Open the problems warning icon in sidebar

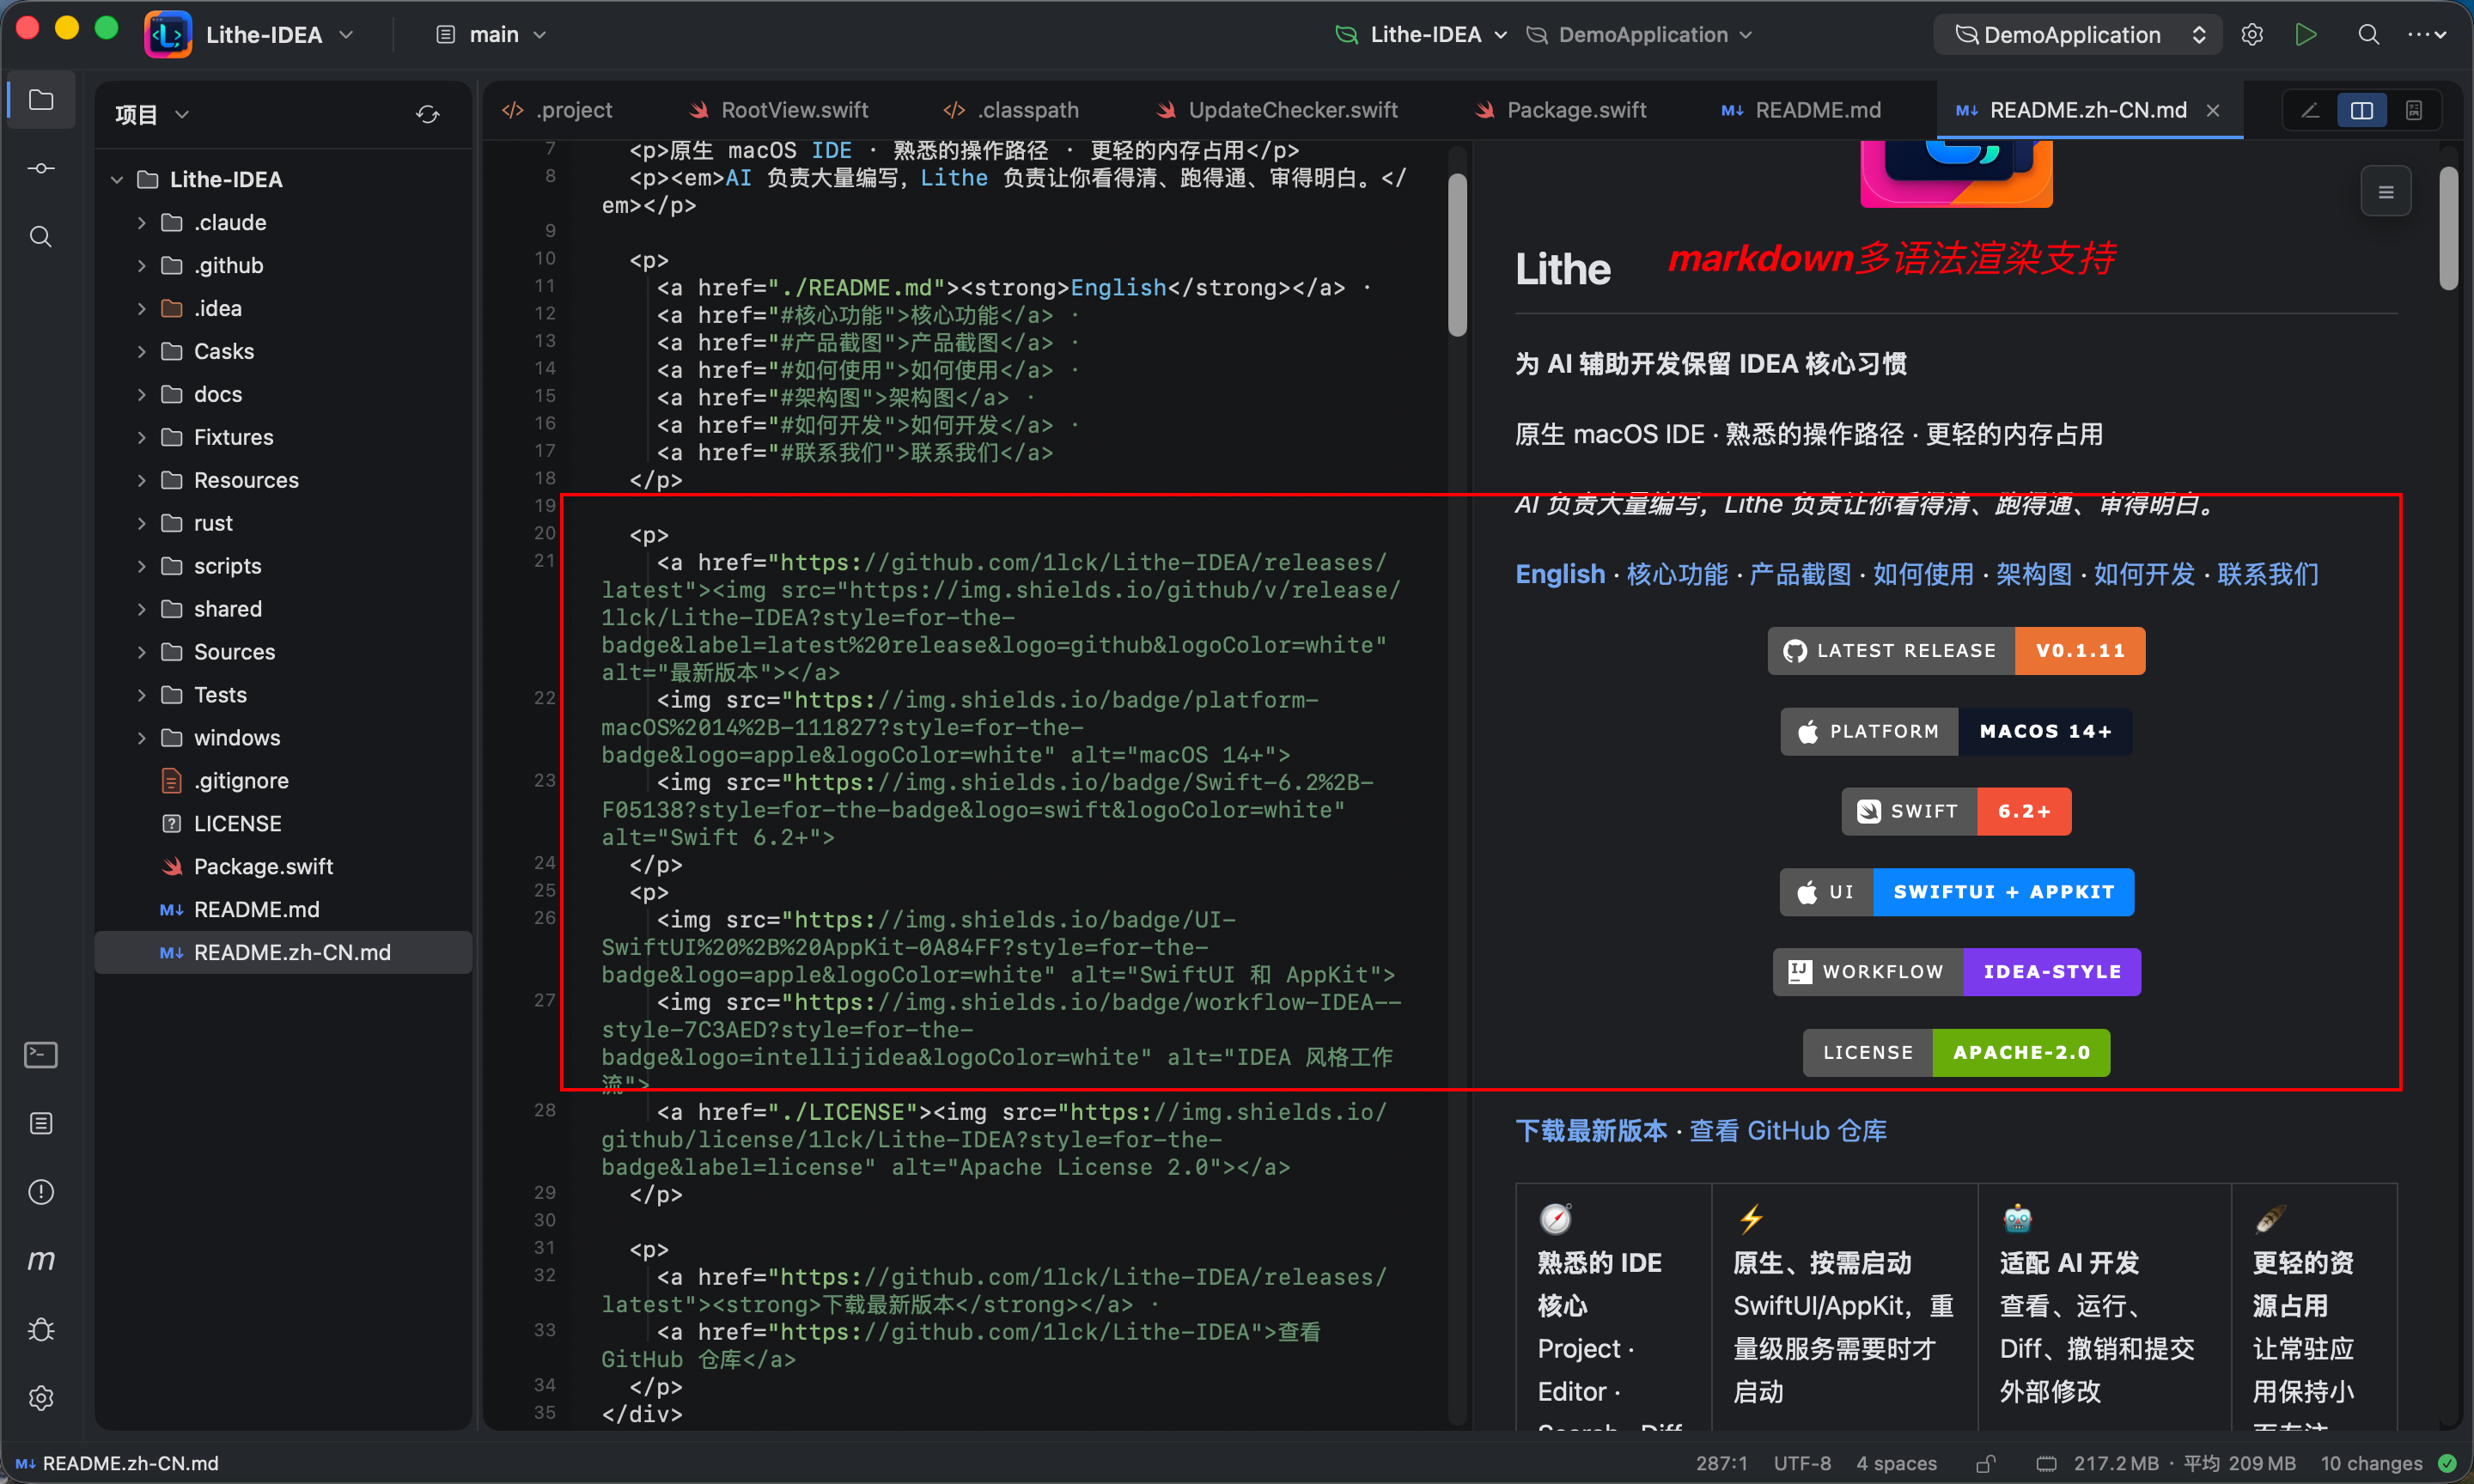point(41,1192)
